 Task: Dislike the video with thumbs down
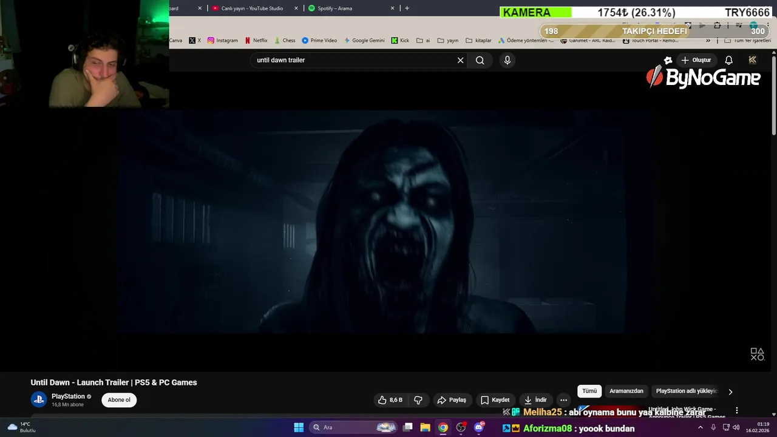[x=418, y=400]
